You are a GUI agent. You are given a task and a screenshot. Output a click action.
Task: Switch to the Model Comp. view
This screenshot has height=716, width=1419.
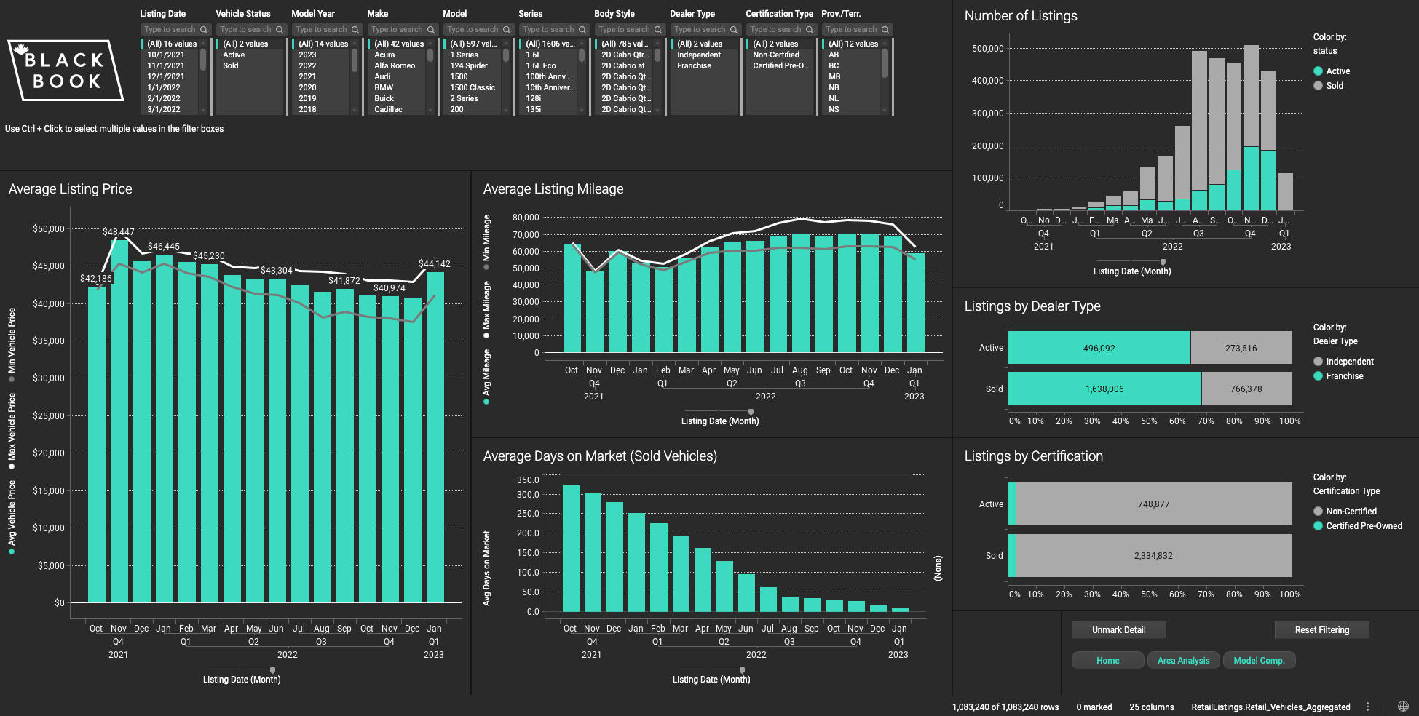point(1259,660)
